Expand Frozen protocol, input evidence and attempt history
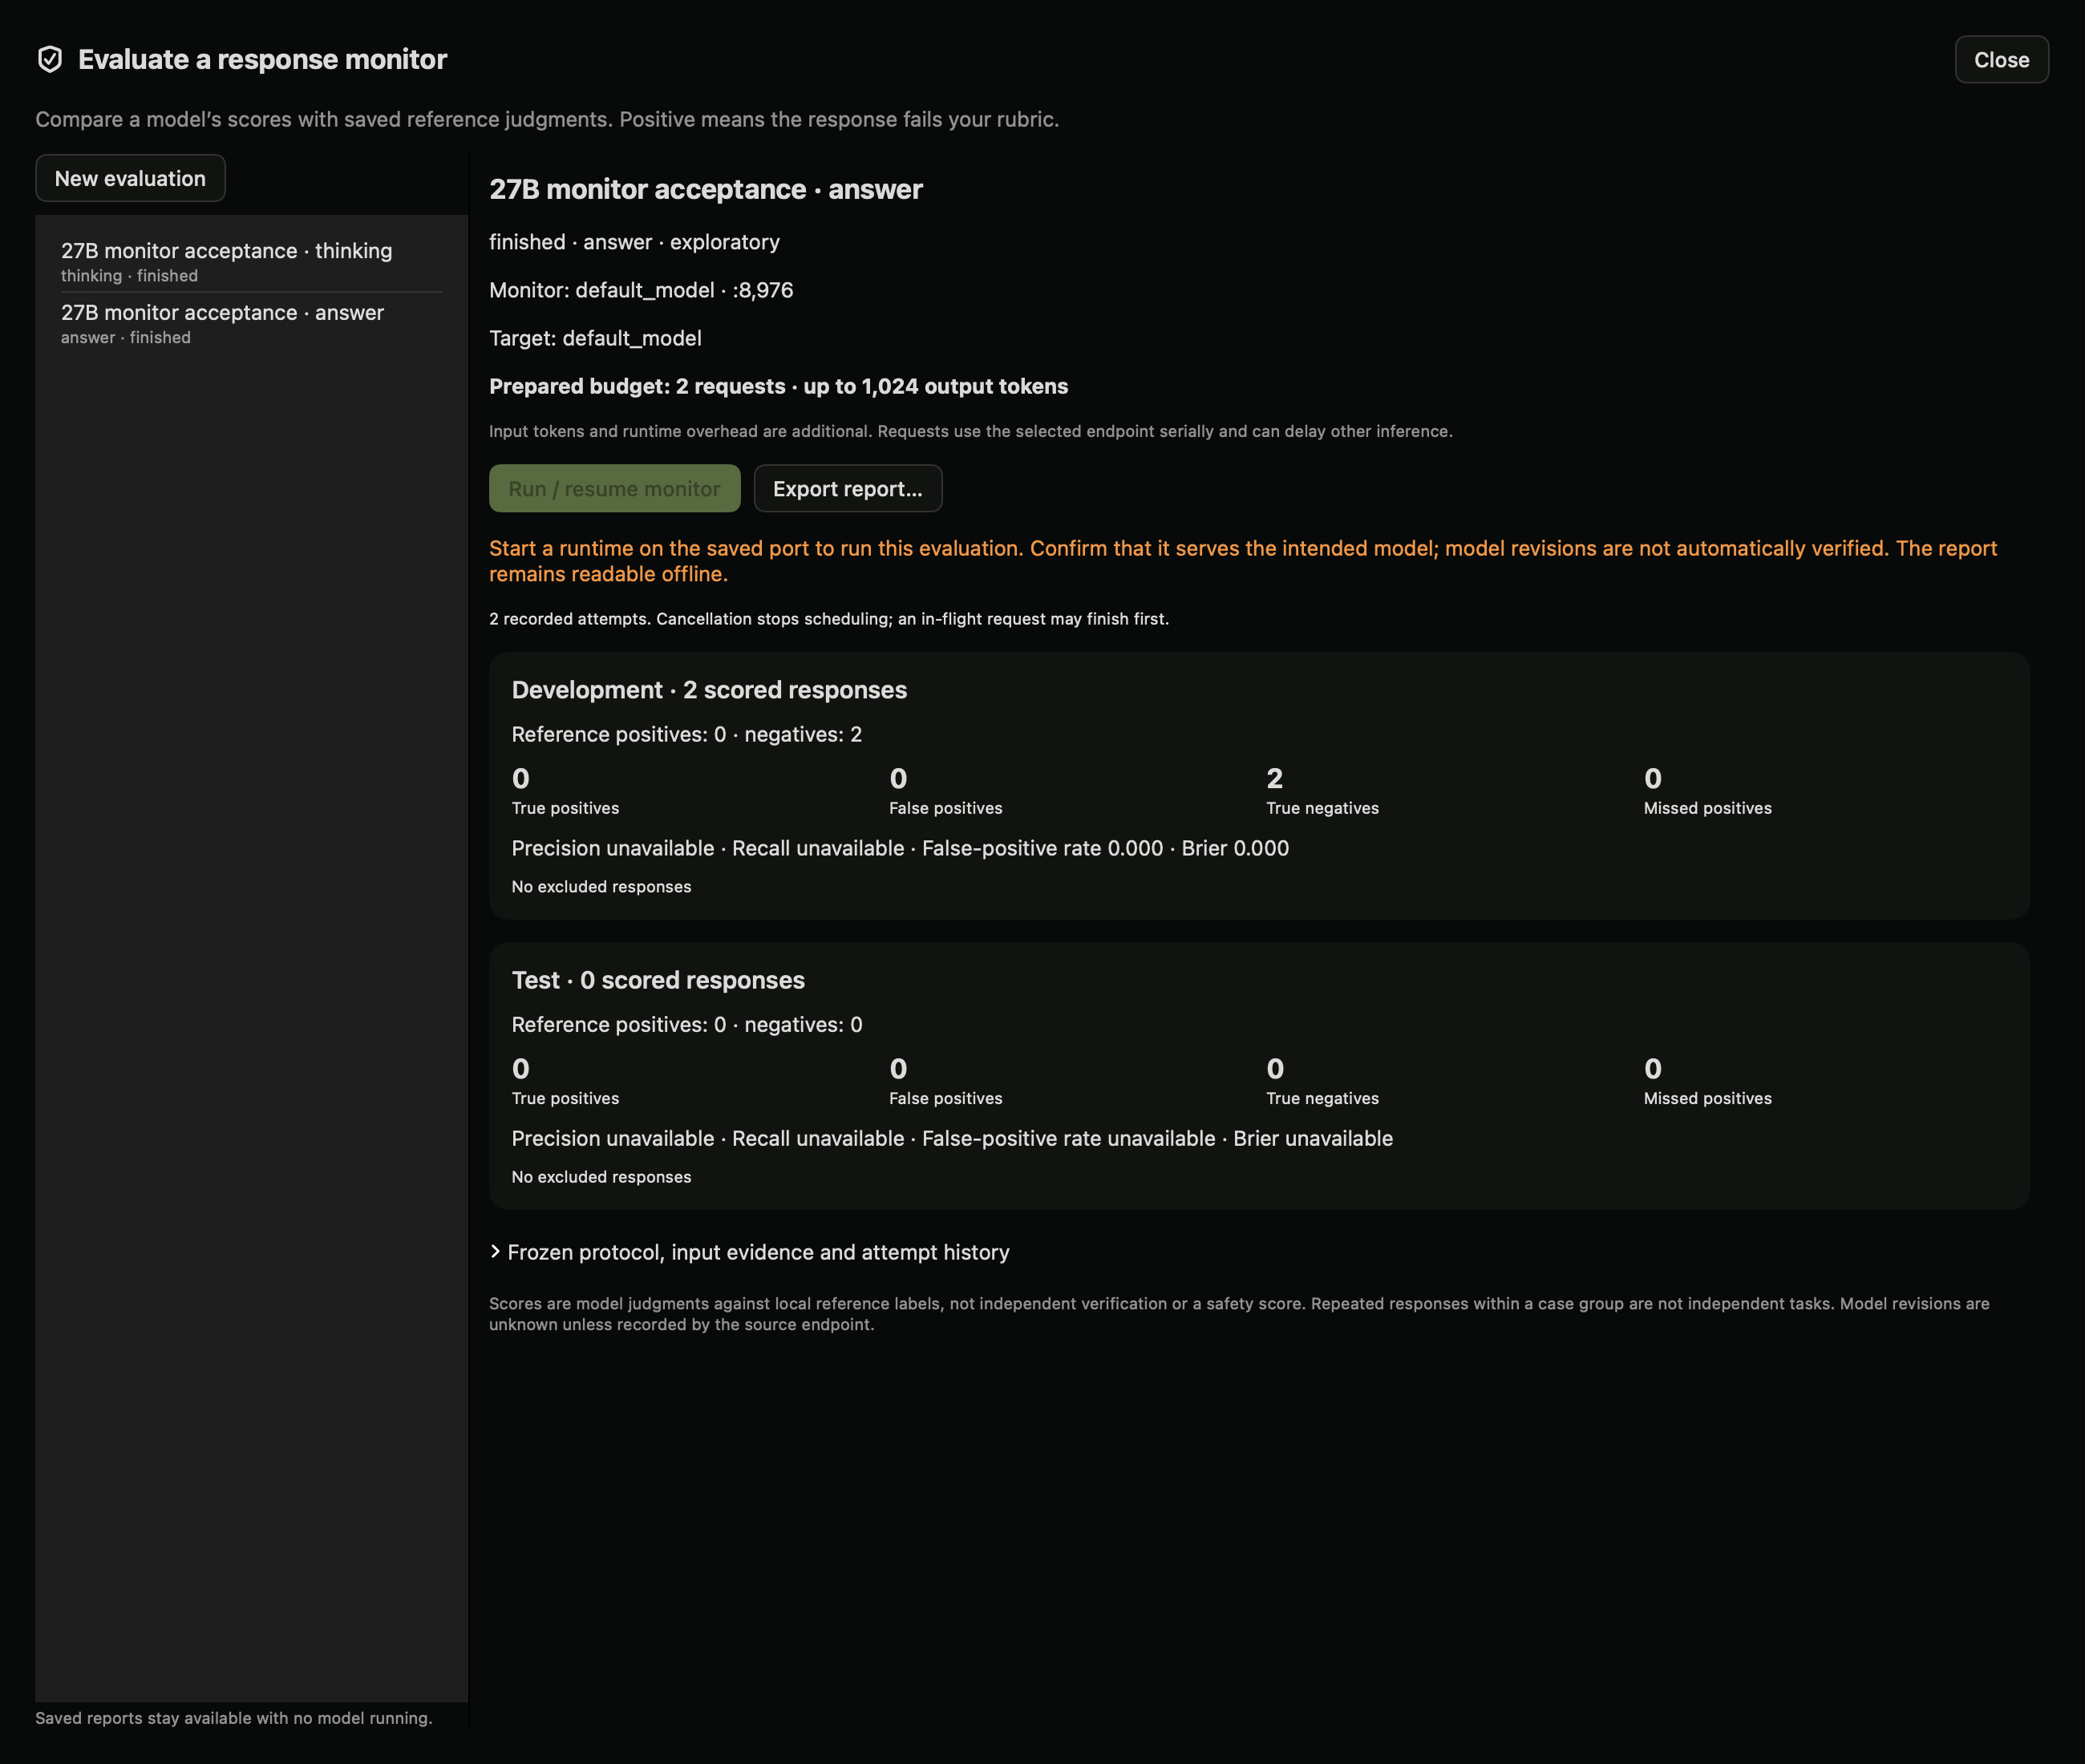Screen dimensions: 2085x1764 tap(749, 1252)
